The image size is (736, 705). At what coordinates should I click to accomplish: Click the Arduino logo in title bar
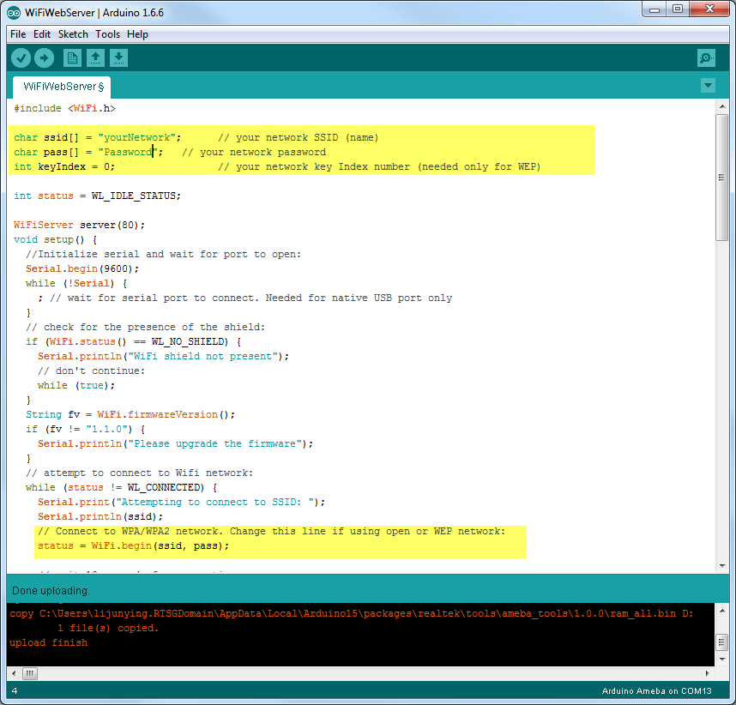14,13
